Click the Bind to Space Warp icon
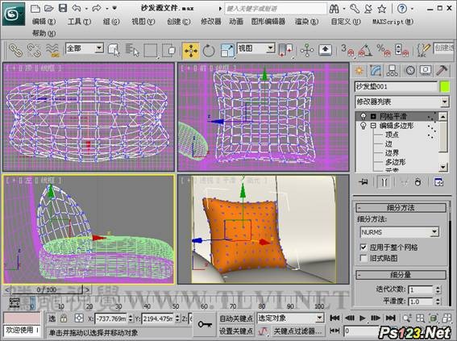Image resolution: width=457 pixels, height=341 pixels. (x=52, y=50)
